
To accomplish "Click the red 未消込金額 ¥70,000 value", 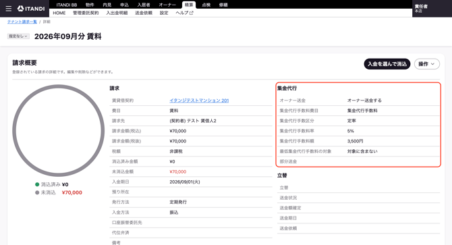I will click(178, 171).
